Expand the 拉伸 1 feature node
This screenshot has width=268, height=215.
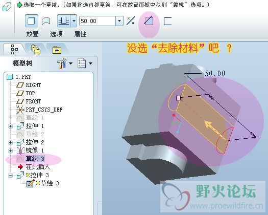point(10,126)
